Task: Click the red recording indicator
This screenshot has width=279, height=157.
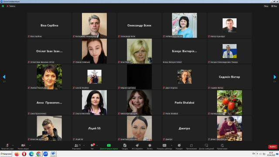Action: 11,6
